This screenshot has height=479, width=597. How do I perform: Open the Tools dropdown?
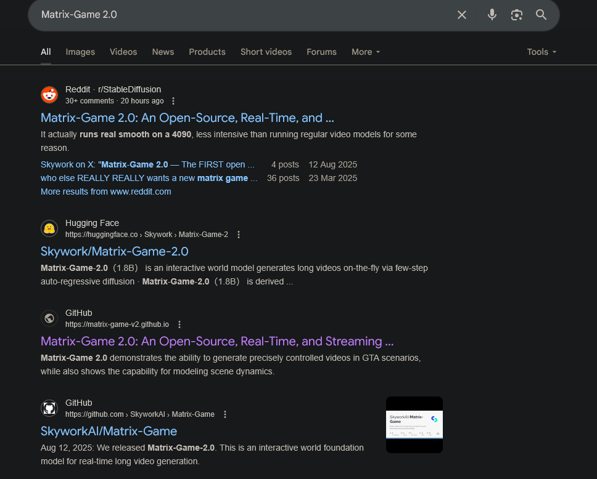pos(541,52)
